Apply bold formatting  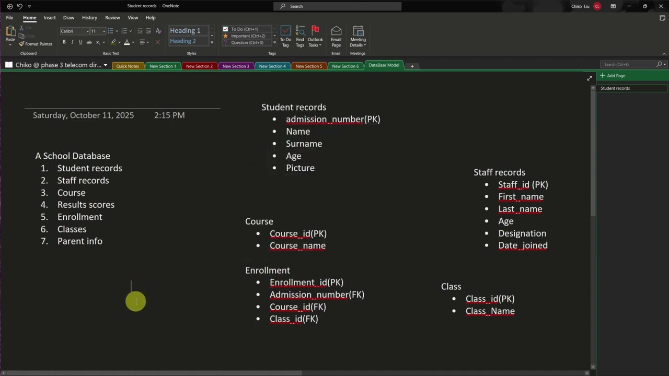64,42
